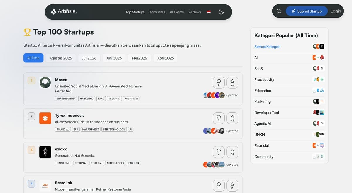Open Tyrex Indonesia orange logo
This screenshot has height=193, width=352.
(x=45, y=118)
